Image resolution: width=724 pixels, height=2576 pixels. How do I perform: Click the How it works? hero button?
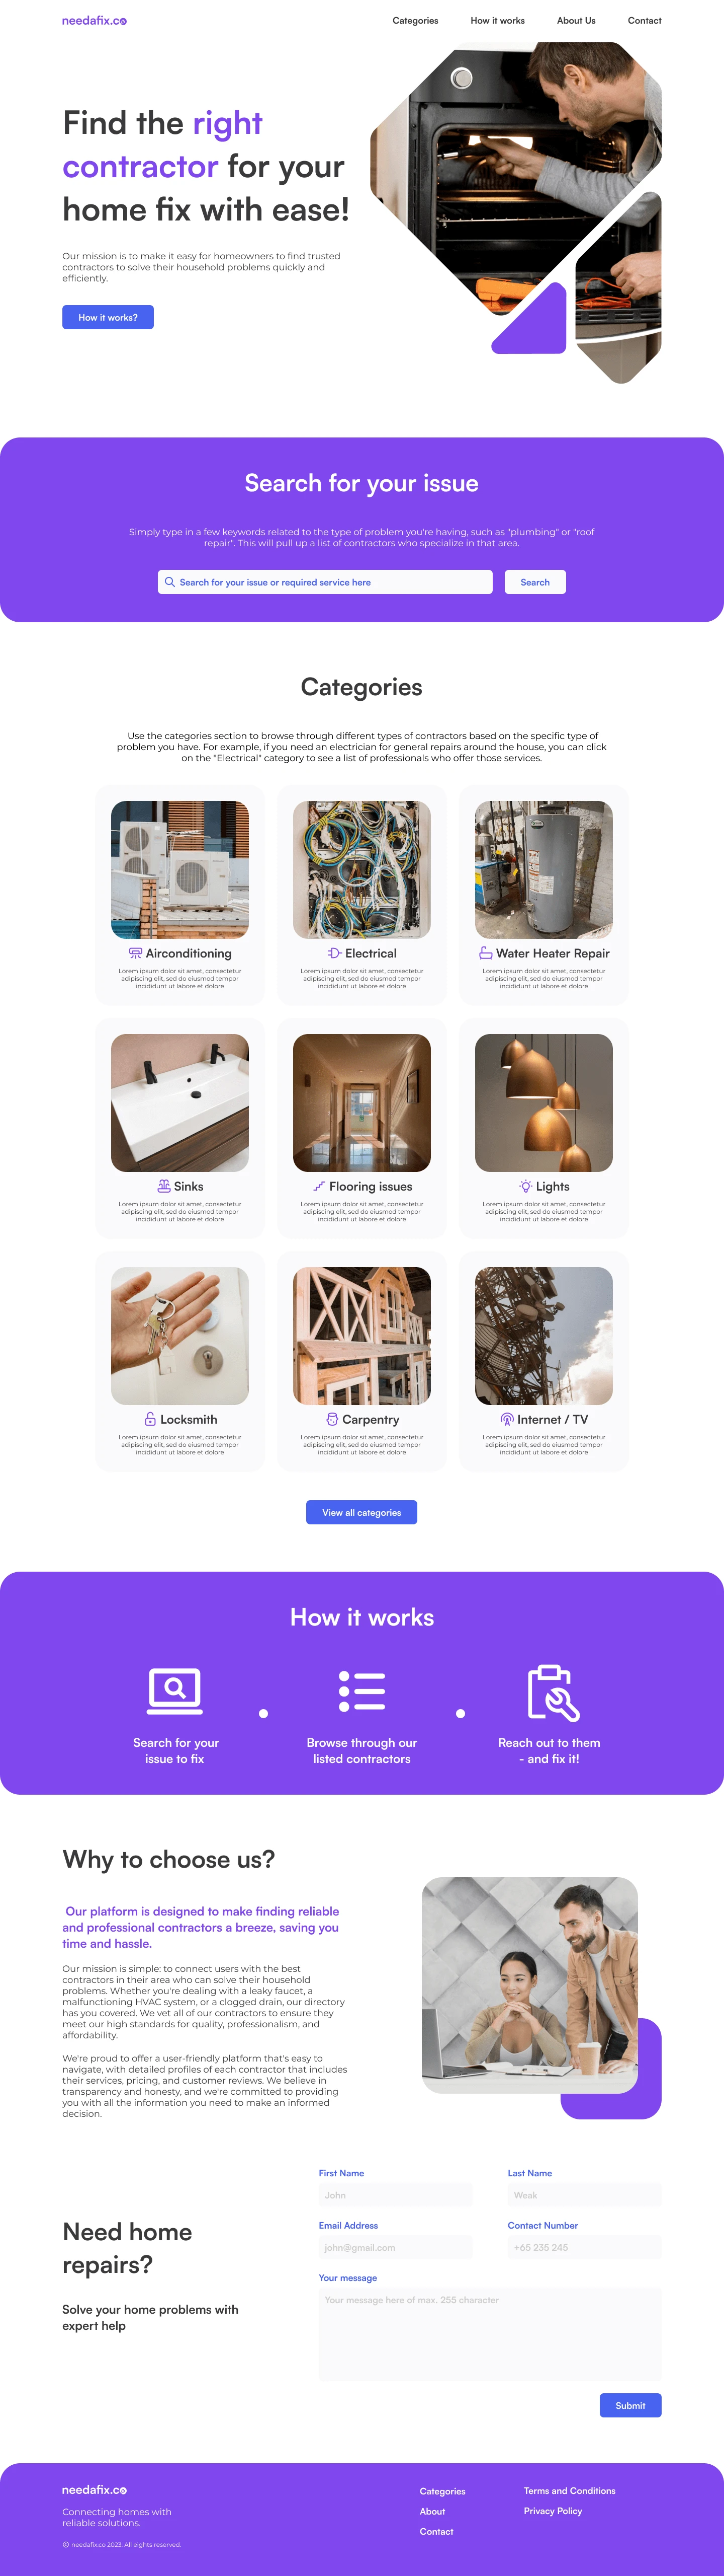108,317
